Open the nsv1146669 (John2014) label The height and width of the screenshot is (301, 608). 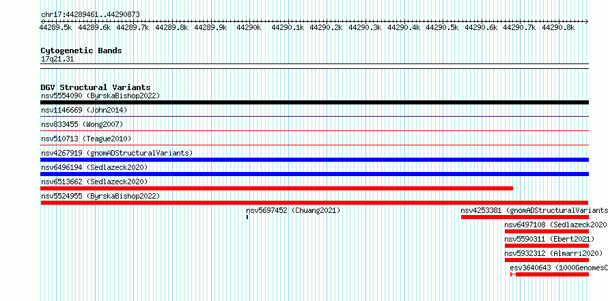[84, 110]
